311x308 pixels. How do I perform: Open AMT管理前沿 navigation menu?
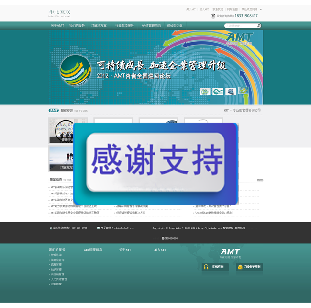click(x=151, y=26)
